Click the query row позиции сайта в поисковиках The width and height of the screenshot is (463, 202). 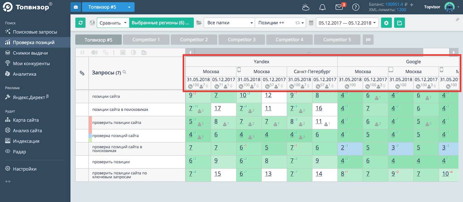click(137, 110)
